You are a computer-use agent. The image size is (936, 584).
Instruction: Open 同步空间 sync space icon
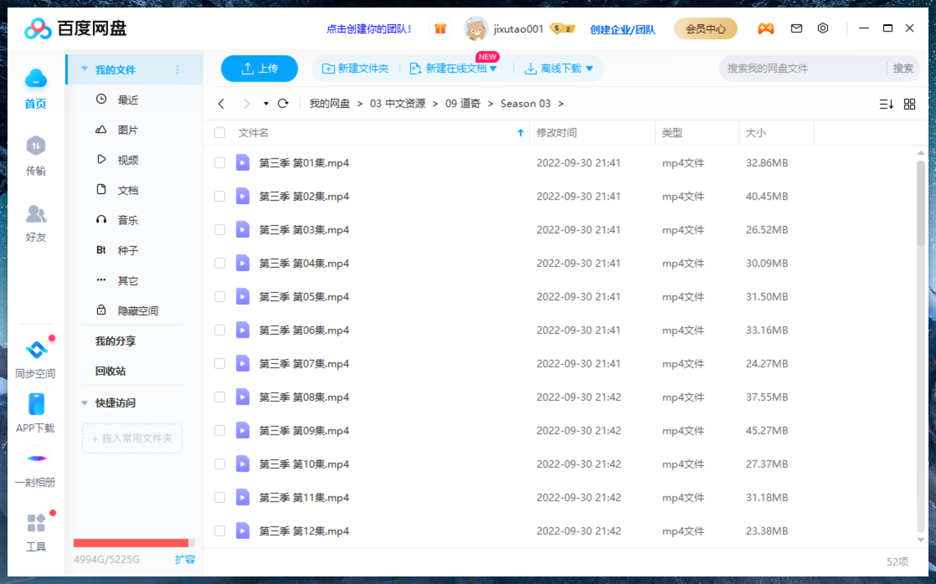(x=36, y=350)
